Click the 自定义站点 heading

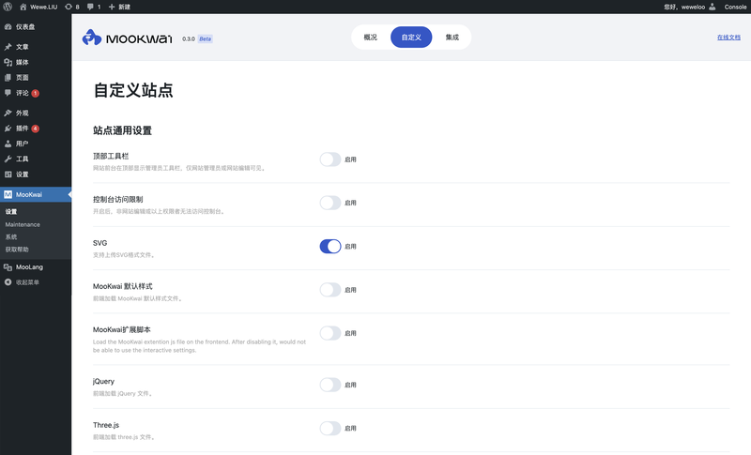(x=133, y=90)
